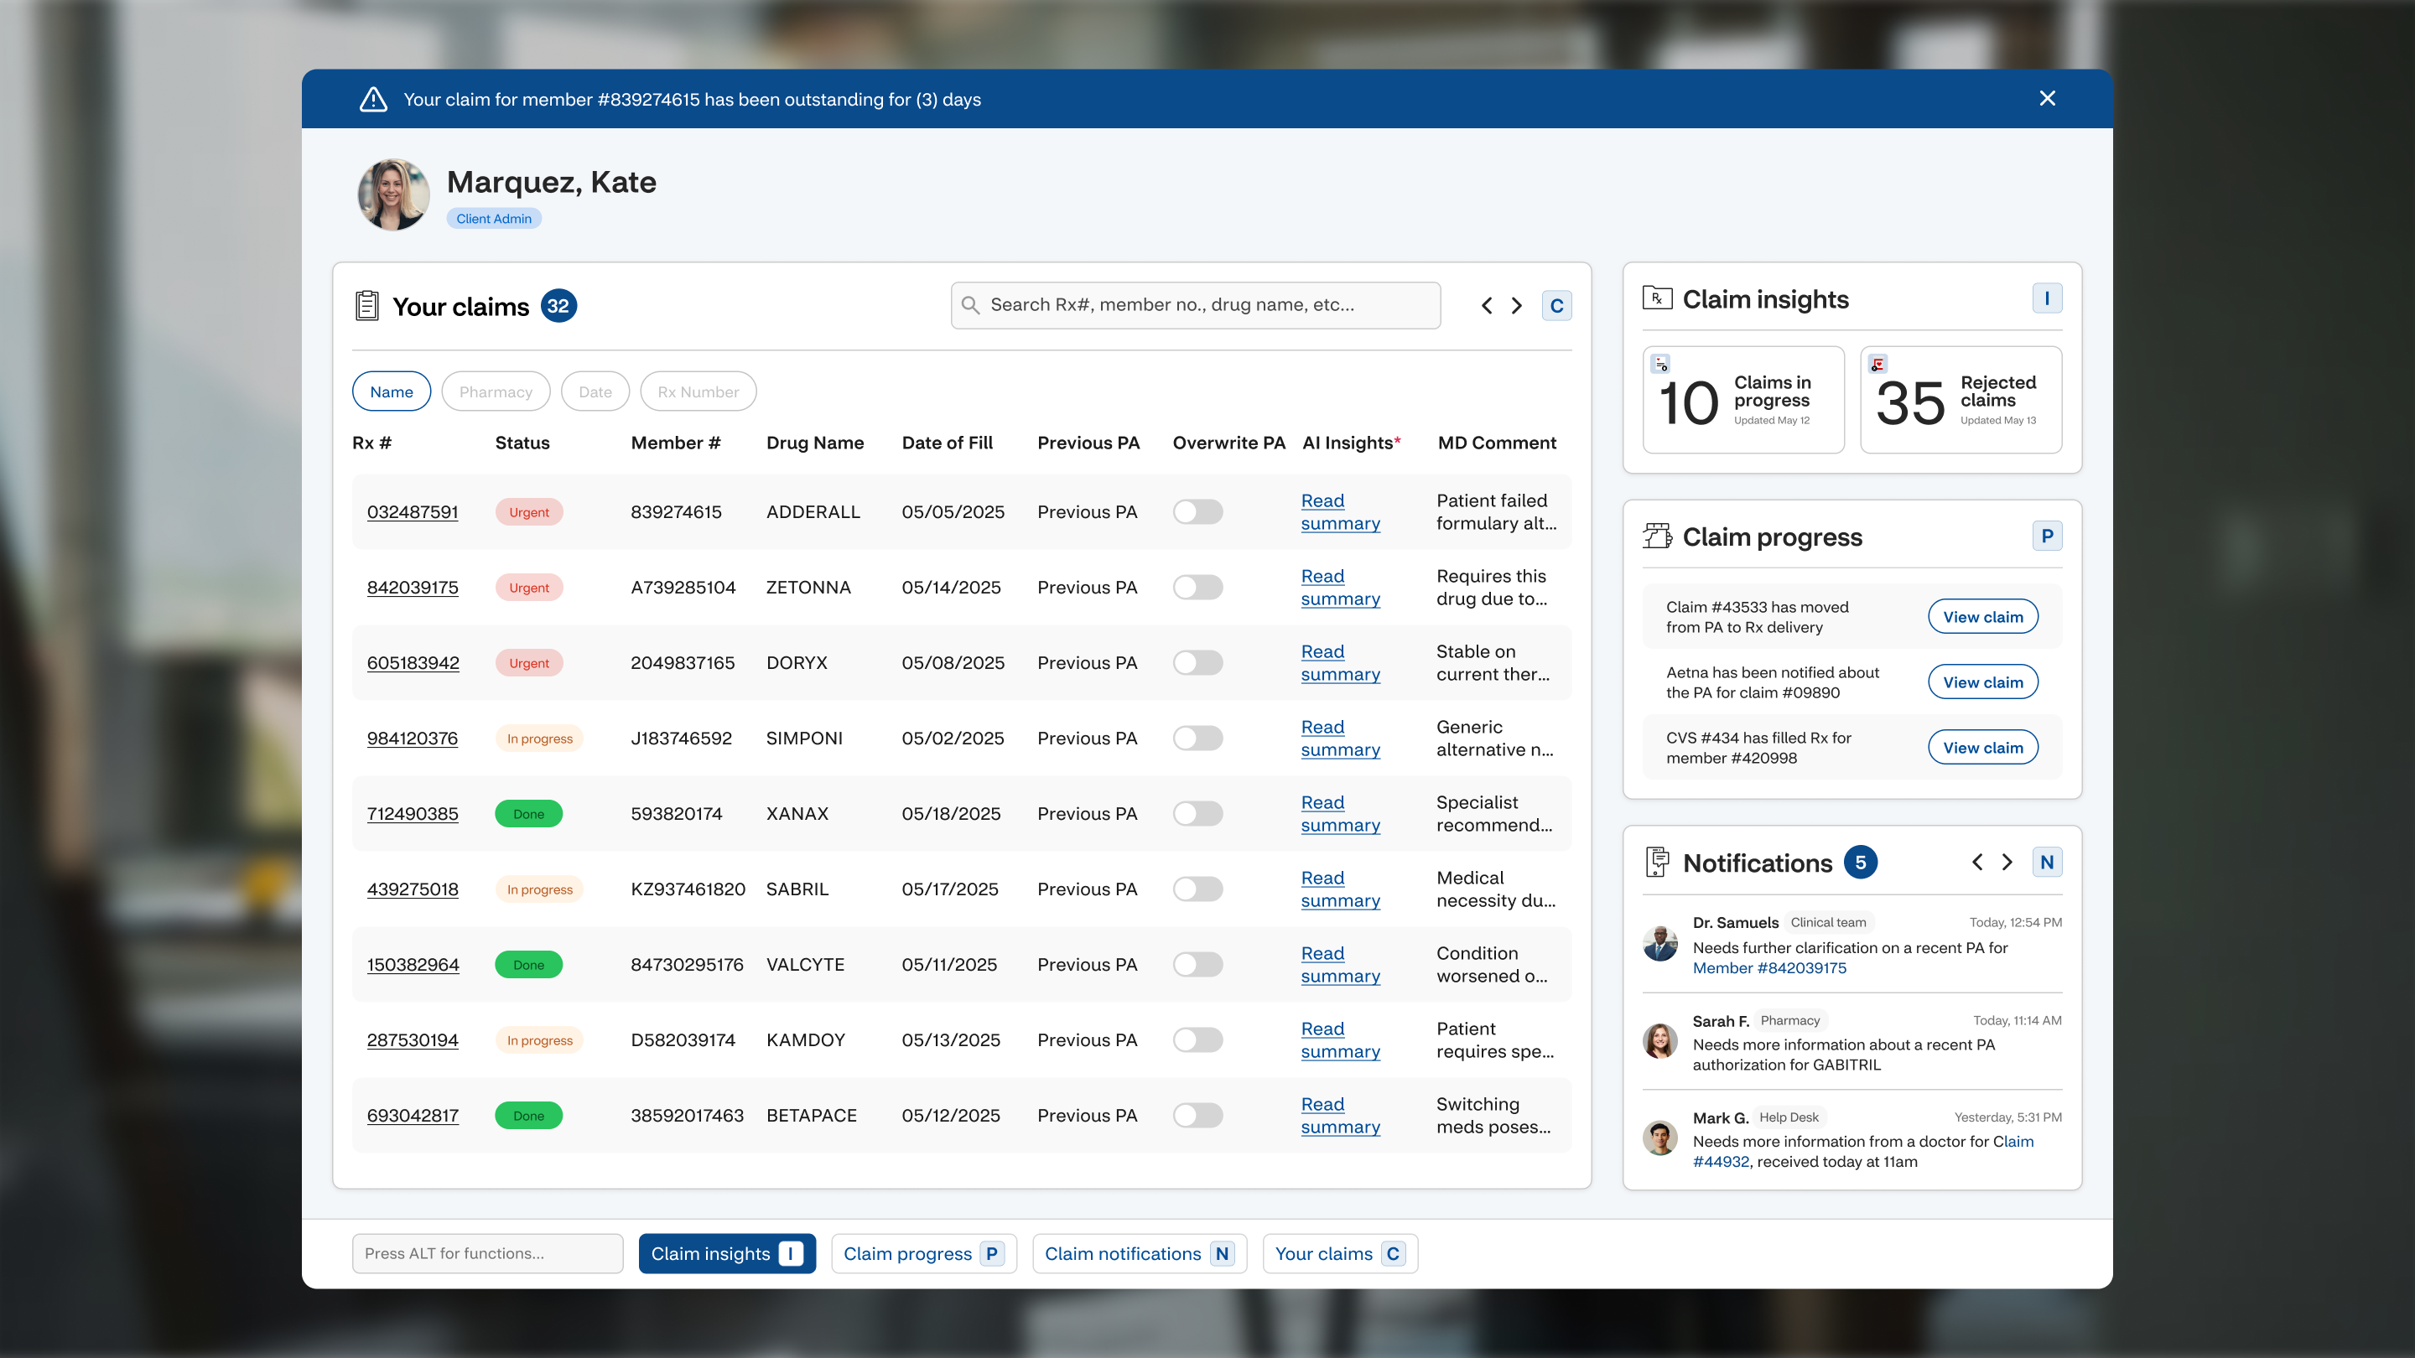Click the P shortcut badge in Claim progress
Image resolution: width=2415 pixels, height=1358 pixels.
2047,536
